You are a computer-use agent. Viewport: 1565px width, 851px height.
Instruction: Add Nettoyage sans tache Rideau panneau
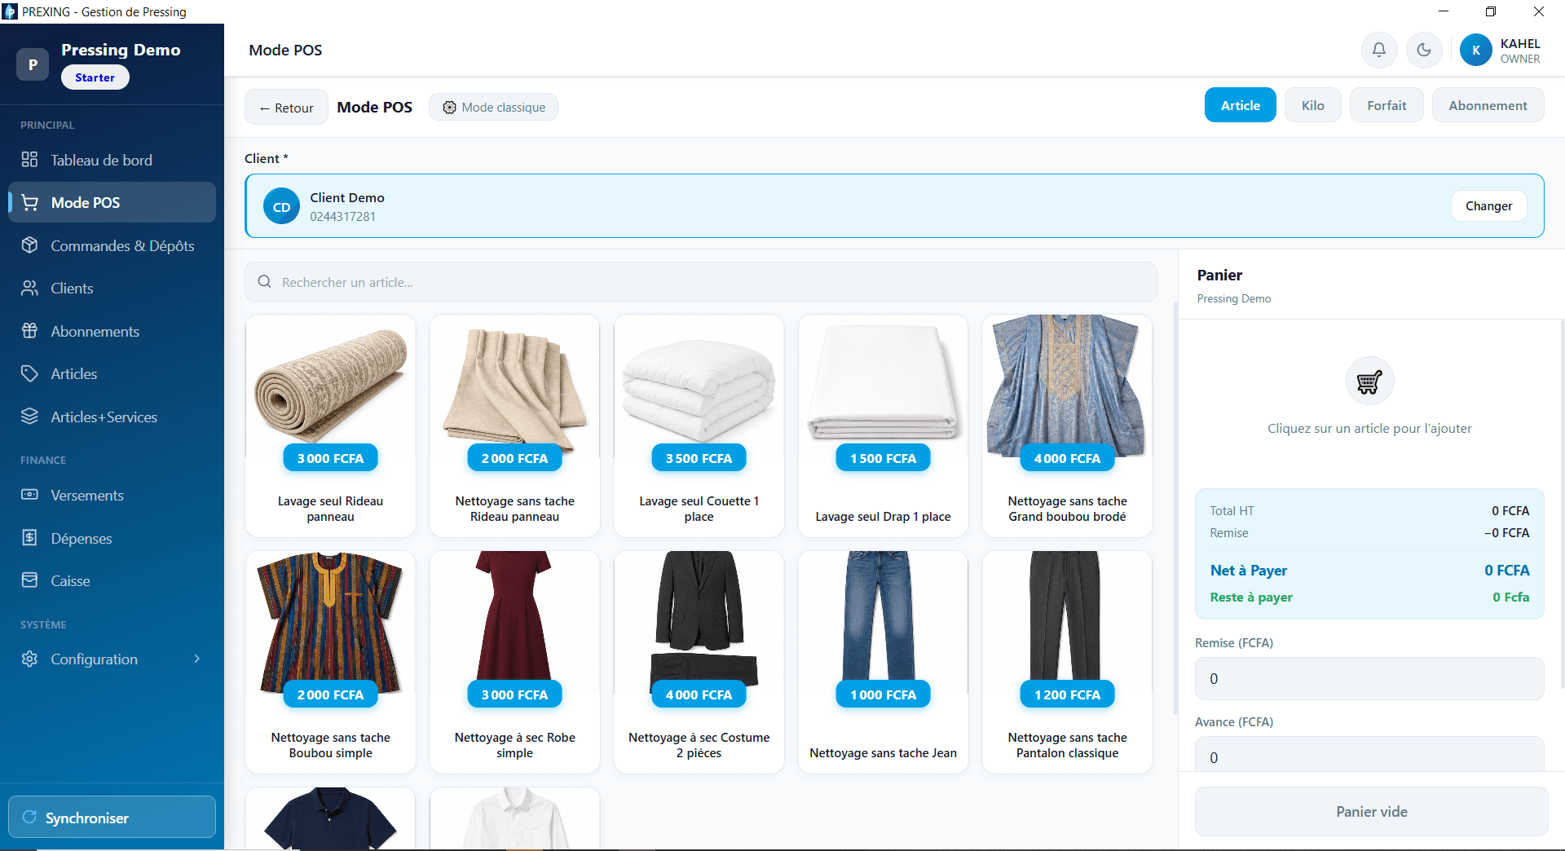tap(514, 425)
